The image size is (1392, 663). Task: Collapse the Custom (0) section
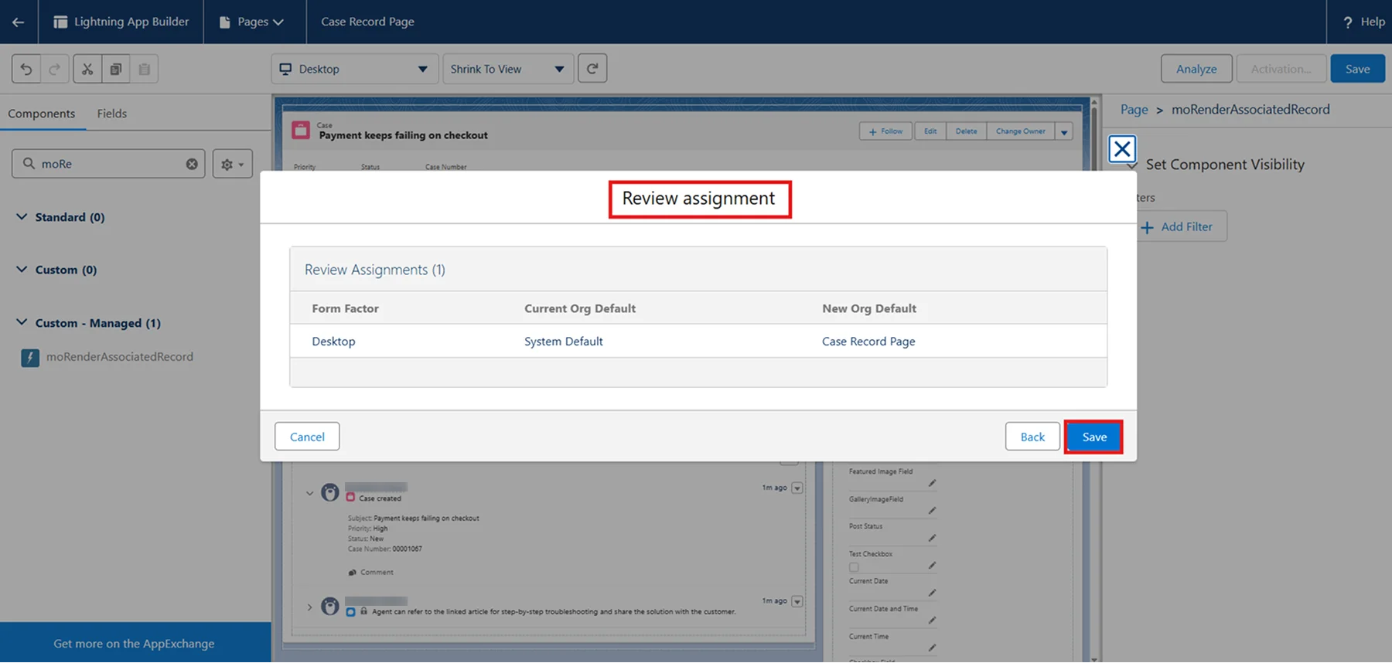22,270
